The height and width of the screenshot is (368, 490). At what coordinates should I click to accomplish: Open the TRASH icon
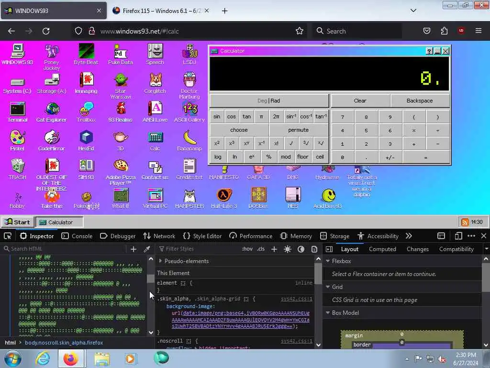tap(17, 169)
